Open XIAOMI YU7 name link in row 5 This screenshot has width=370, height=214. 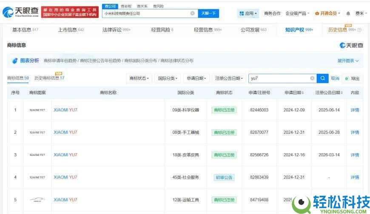coord(65,200)
